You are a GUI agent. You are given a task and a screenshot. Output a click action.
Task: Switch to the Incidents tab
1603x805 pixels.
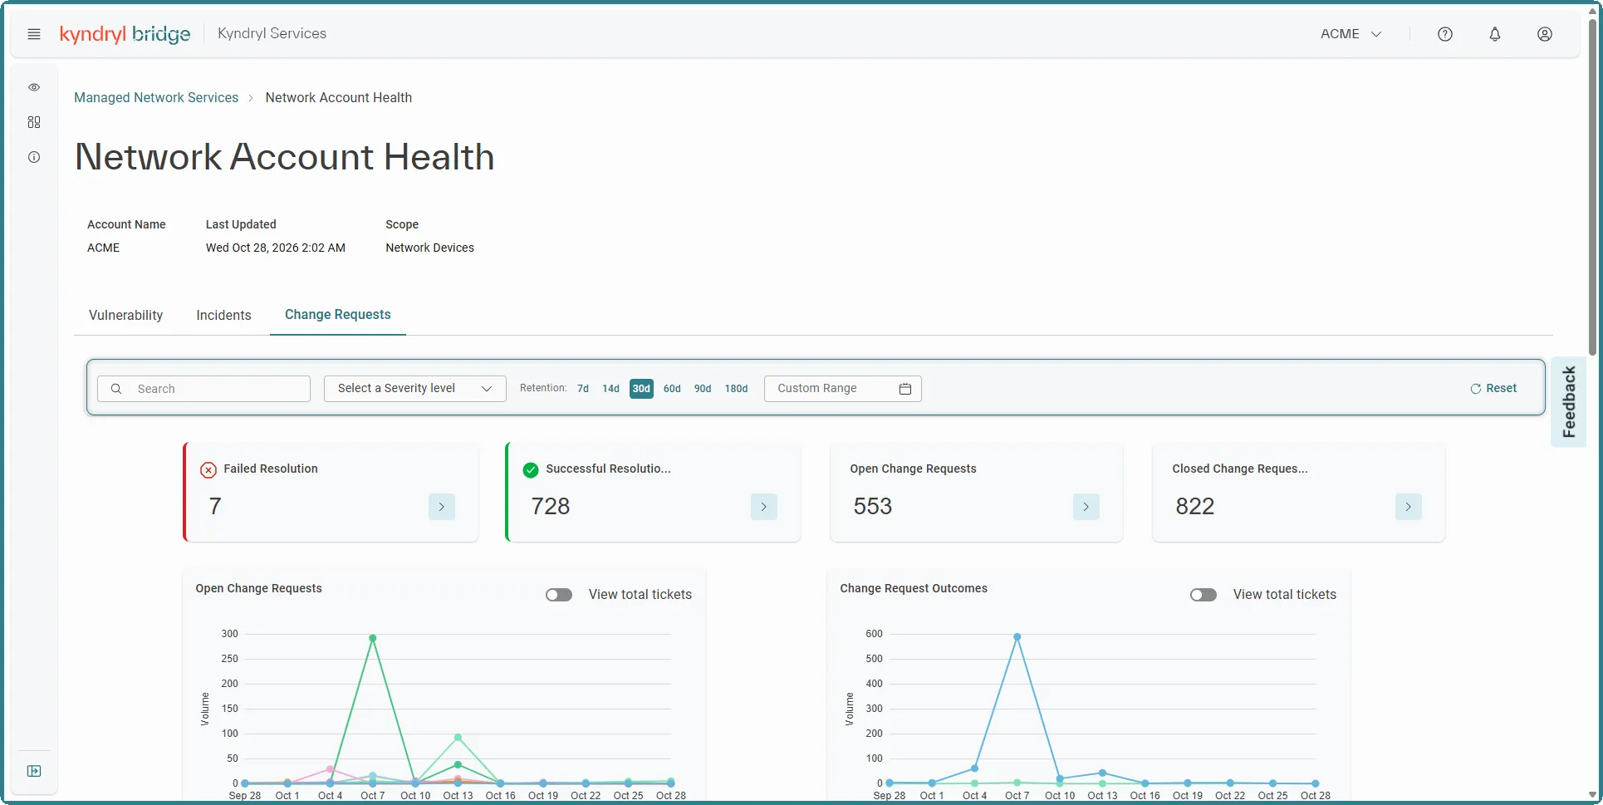tap(223, 316)
